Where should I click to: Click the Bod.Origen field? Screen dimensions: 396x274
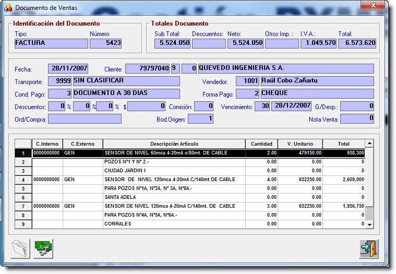coord(200,118)
